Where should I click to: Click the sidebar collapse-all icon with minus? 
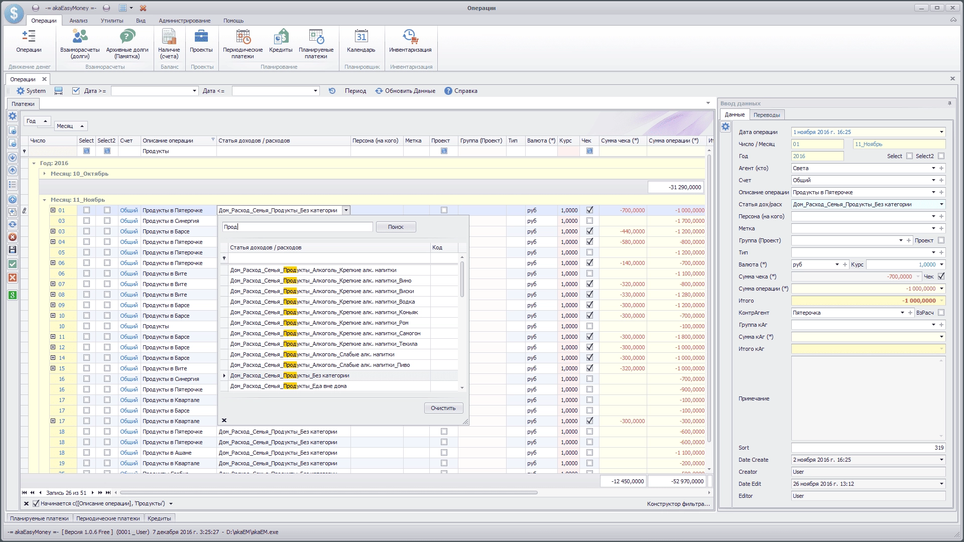[x=13, y=143]
